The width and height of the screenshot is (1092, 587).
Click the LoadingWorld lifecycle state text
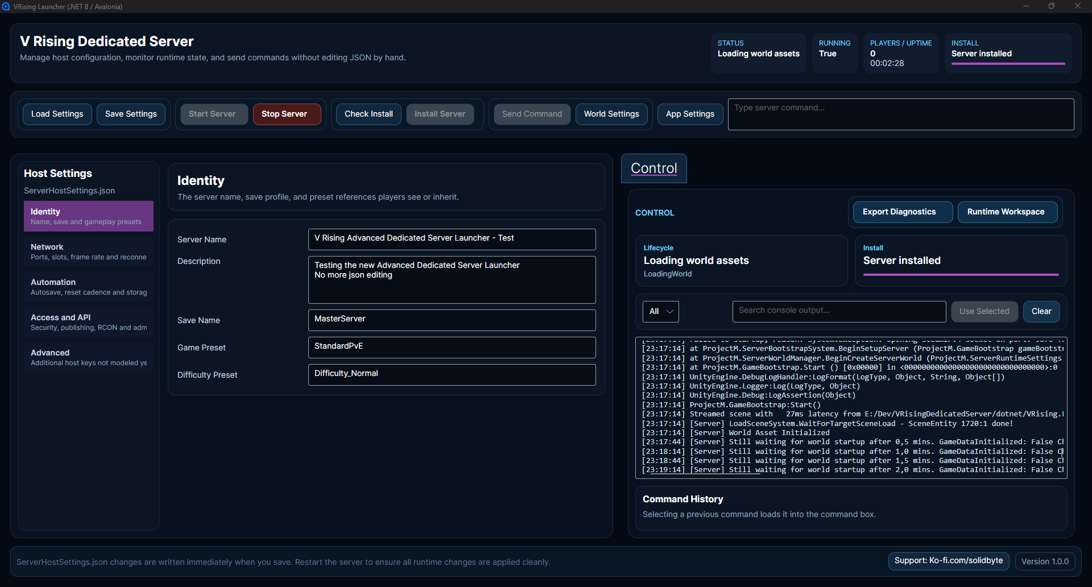[668, 274]
